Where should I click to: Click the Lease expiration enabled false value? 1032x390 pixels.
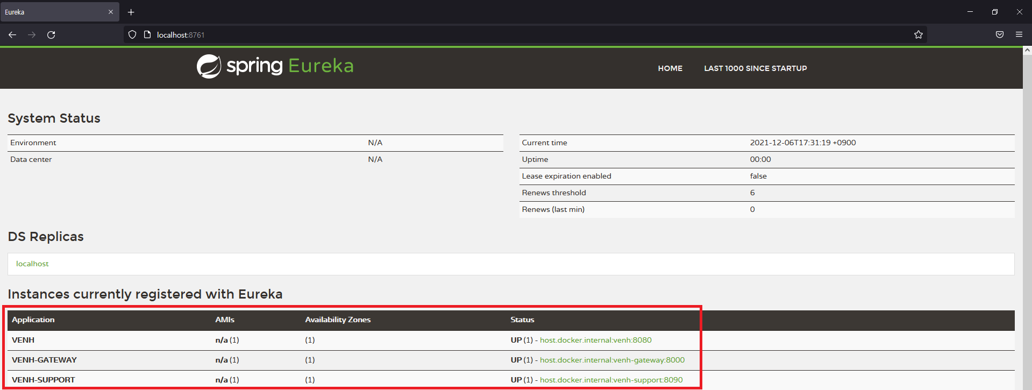coord(758,176)
